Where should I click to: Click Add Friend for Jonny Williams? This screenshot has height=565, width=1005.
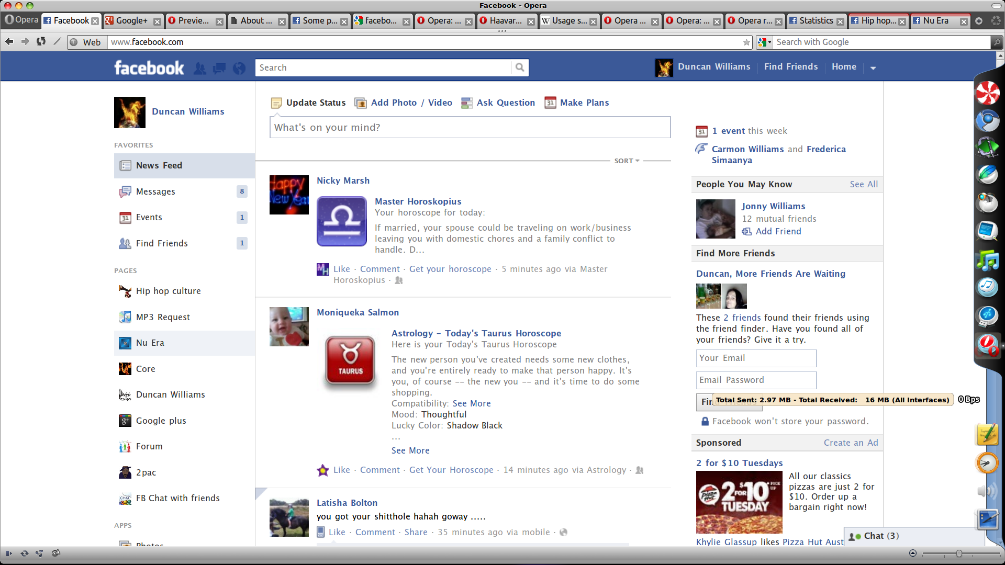coord(778,231)
